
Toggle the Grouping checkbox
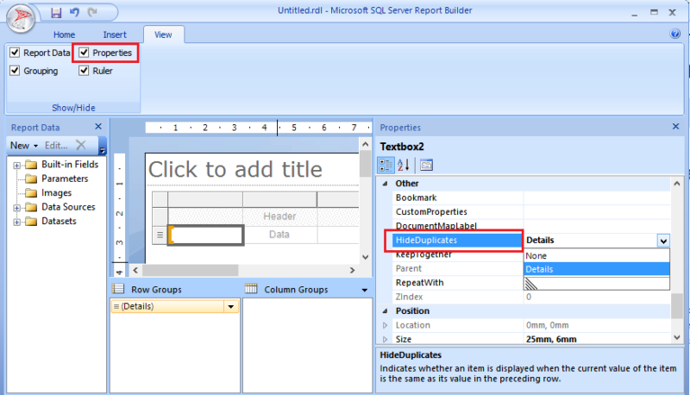click(15, 71)
